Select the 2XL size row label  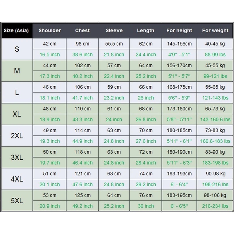click(17, 136)
